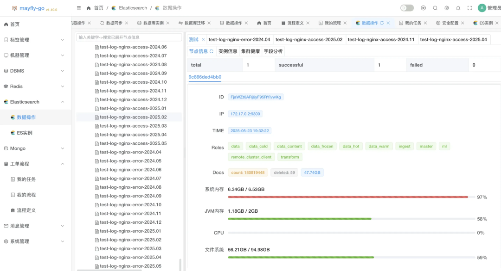Open the 字段分析 sub-tab
This screenshot has height=271, width=501.
[273, 51]
